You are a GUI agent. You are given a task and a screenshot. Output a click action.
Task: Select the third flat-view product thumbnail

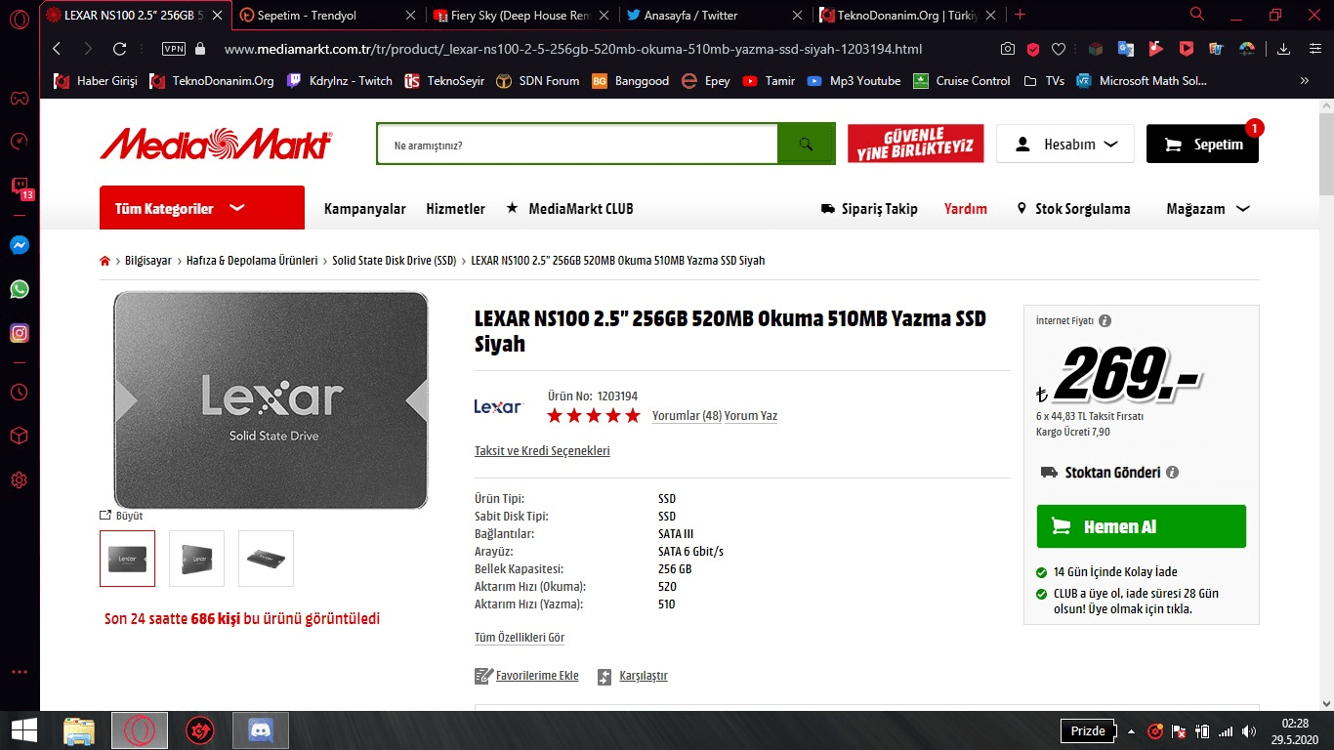coord(266,559)
